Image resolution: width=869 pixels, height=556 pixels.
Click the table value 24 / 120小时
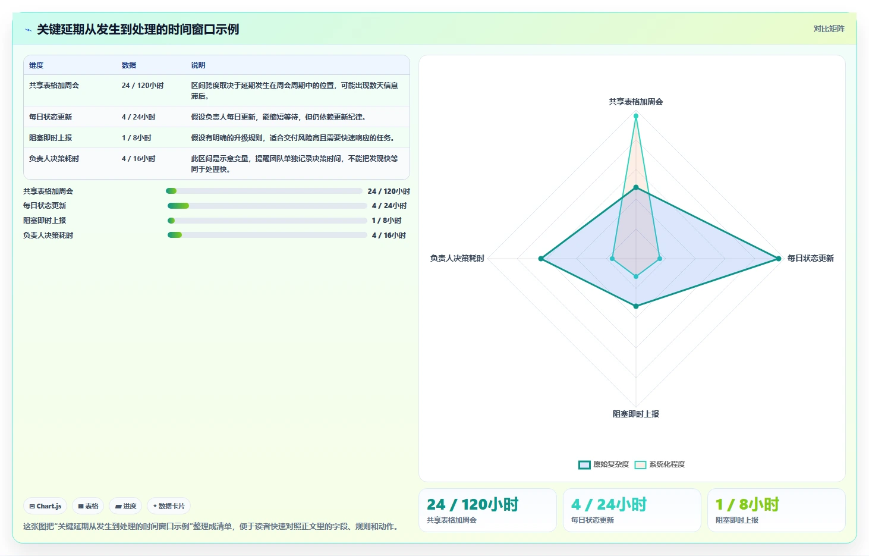pos(143,86)
